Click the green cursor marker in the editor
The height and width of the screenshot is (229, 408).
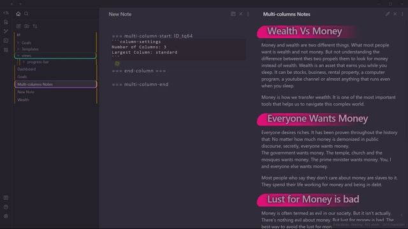click(x=117, y=64)
